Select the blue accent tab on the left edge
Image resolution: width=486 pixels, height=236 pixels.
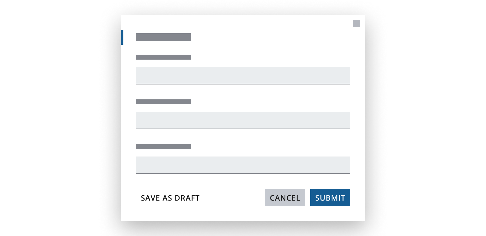[122, 37]
